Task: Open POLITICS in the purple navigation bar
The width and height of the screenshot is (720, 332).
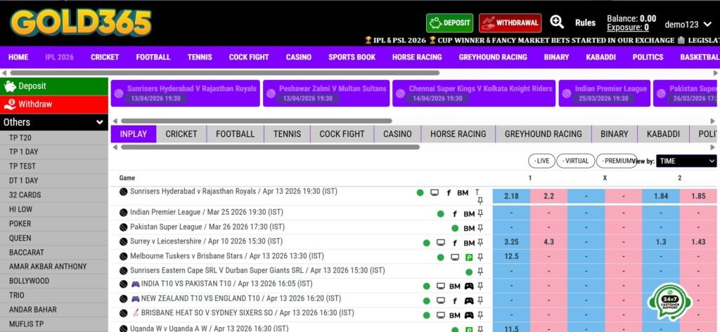Action: [x=648, y=58]
